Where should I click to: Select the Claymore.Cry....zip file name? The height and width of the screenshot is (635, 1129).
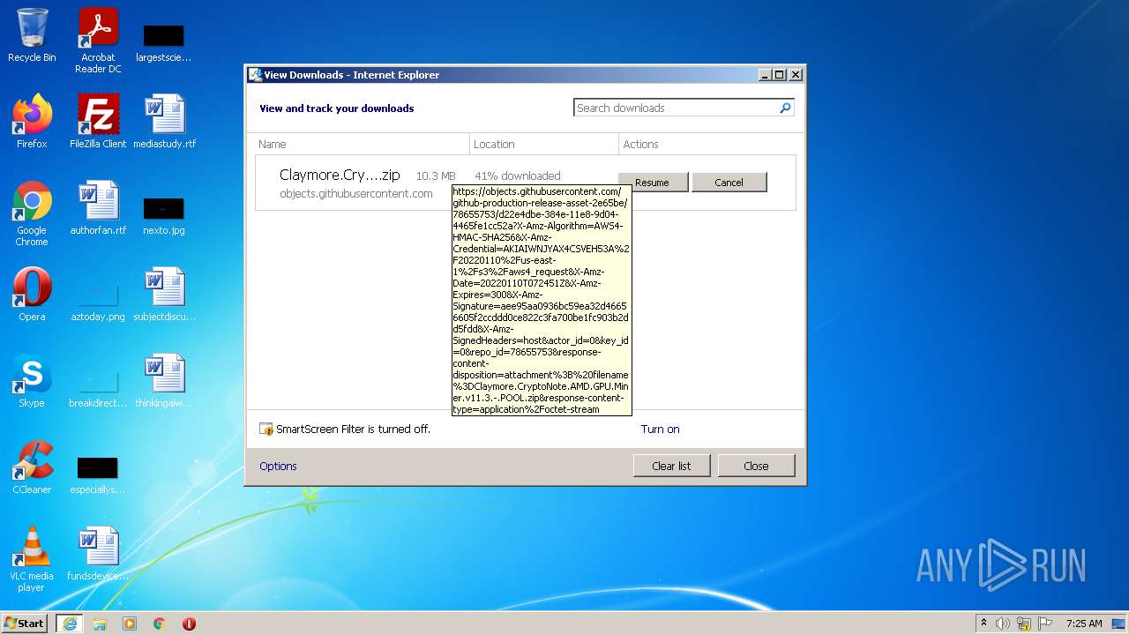[340, 176]
